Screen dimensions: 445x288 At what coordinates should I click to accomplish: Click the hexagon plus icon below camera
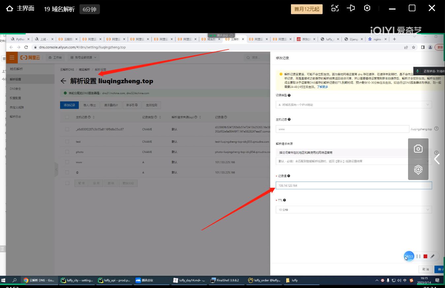pyautogui.click(x=418, y=170)
